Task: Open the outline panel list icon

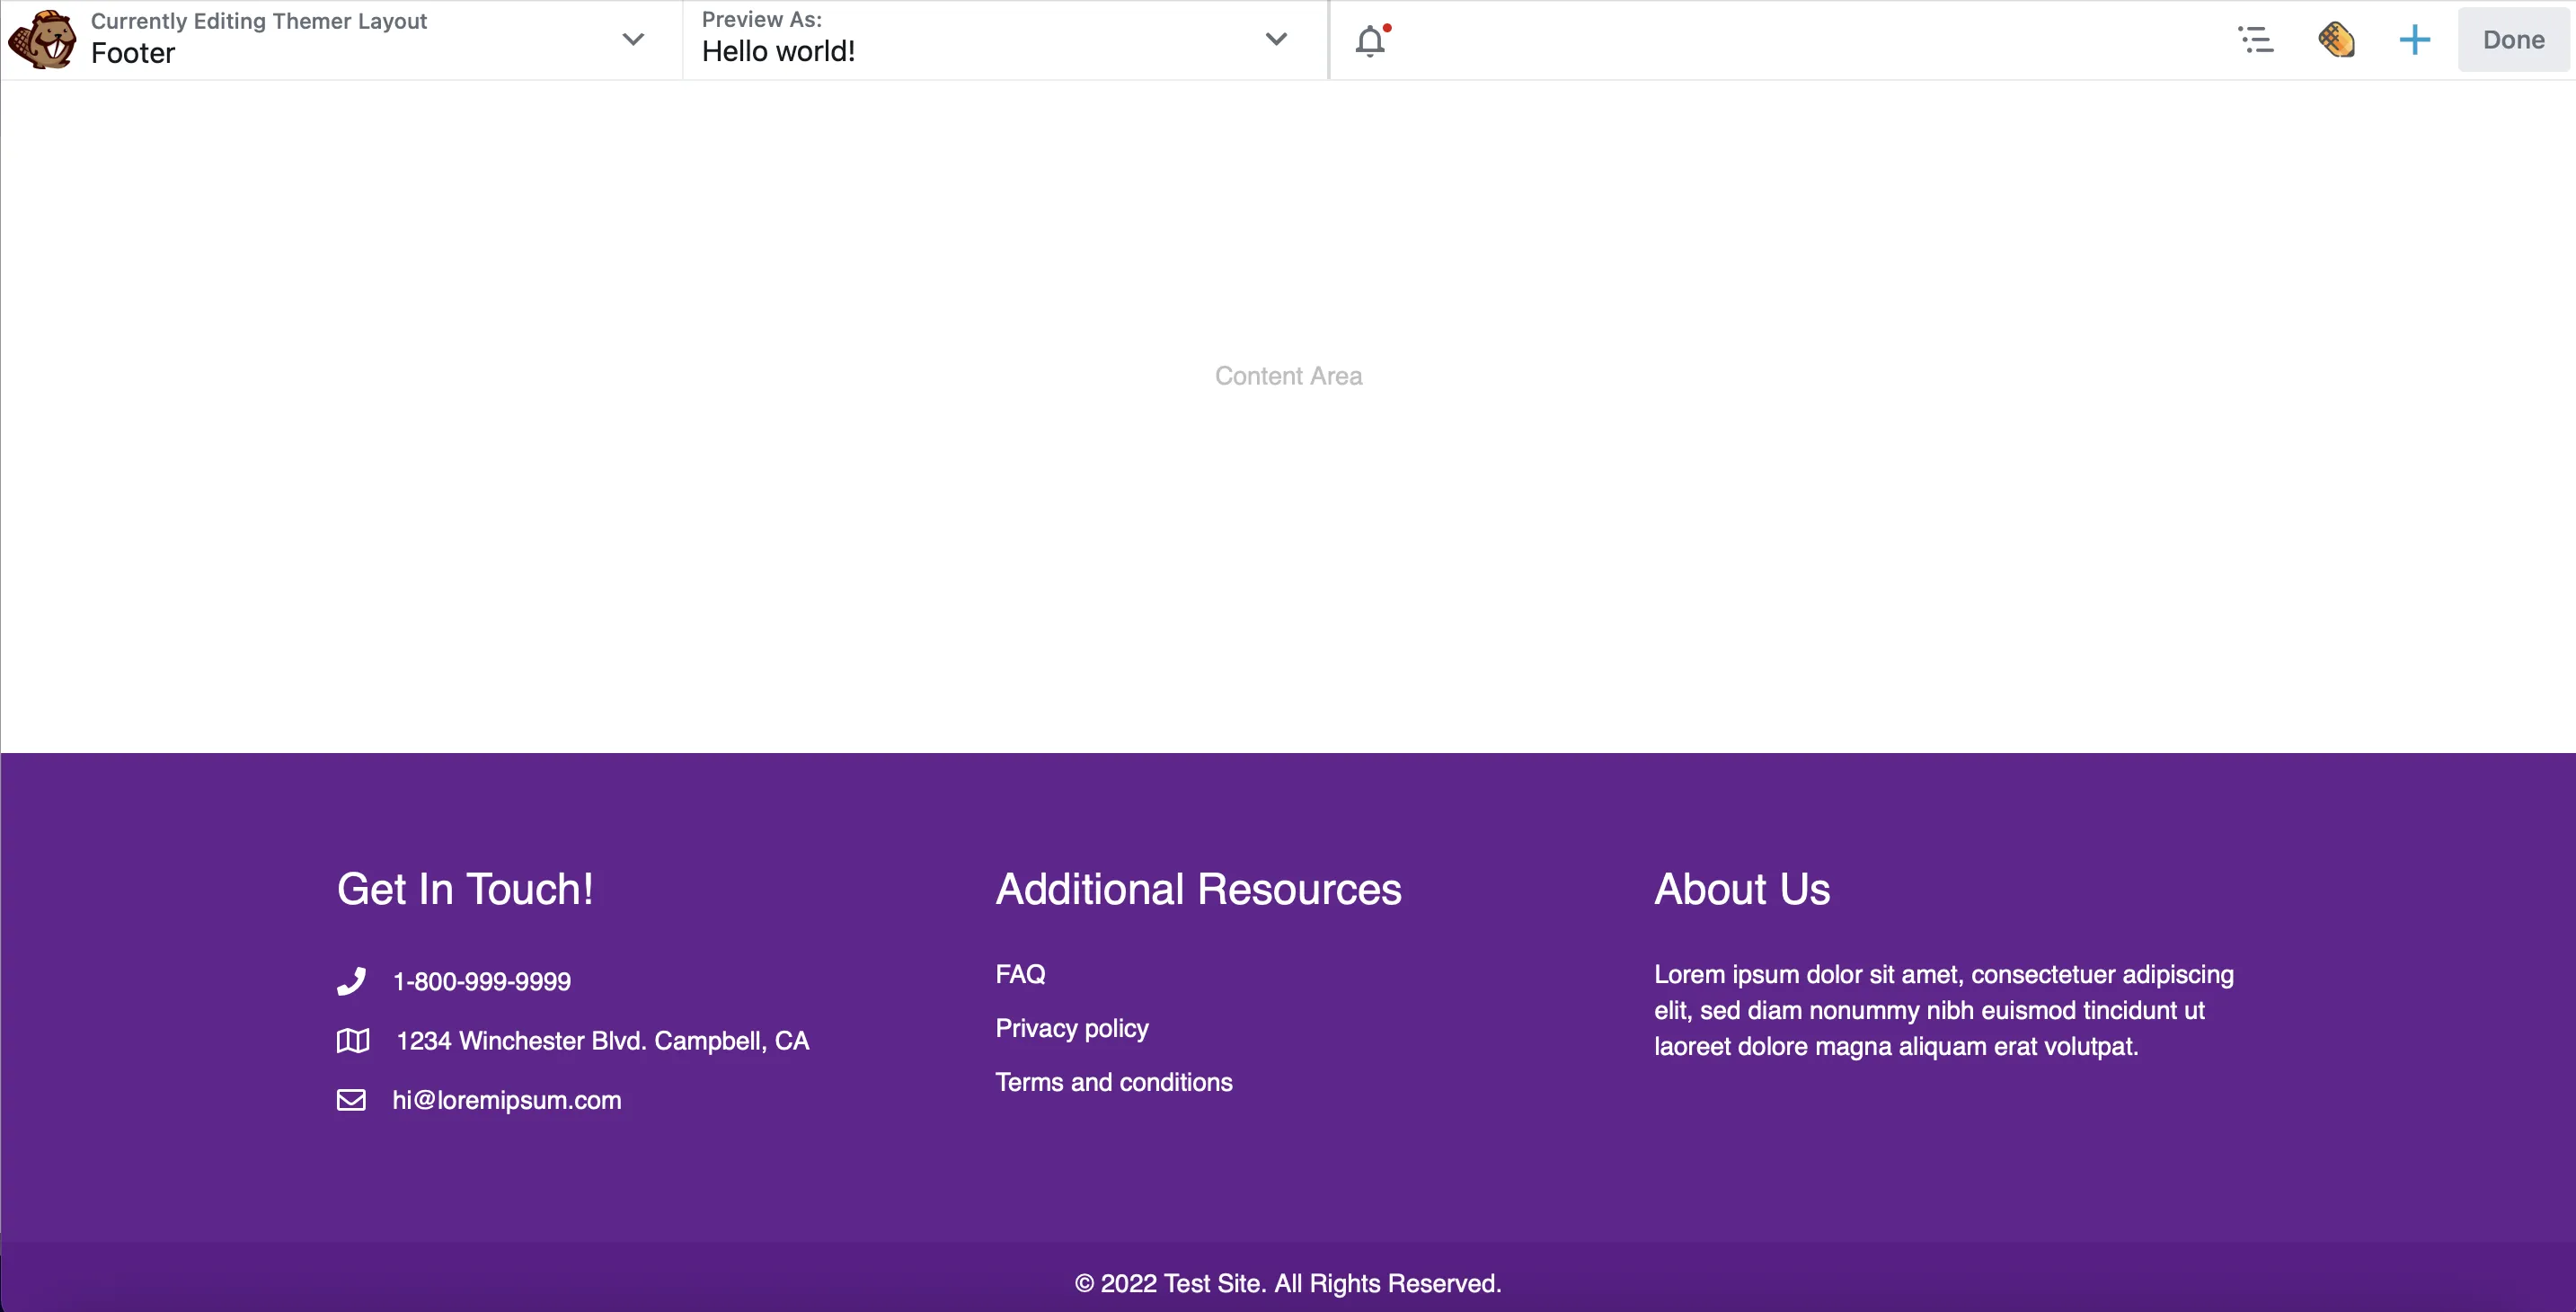Action: [2255, 40]
